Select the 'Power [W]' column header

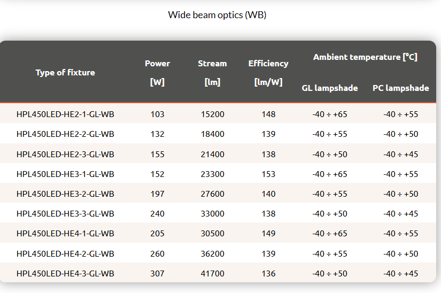tap(157, 73)
